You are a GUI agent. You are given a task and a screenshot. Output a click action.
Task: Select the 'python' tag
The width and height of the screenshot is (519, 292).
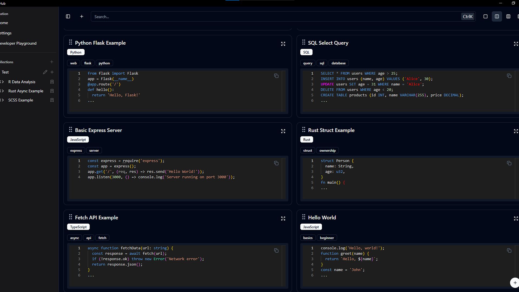pyautogui.click(x=104, y=63)
